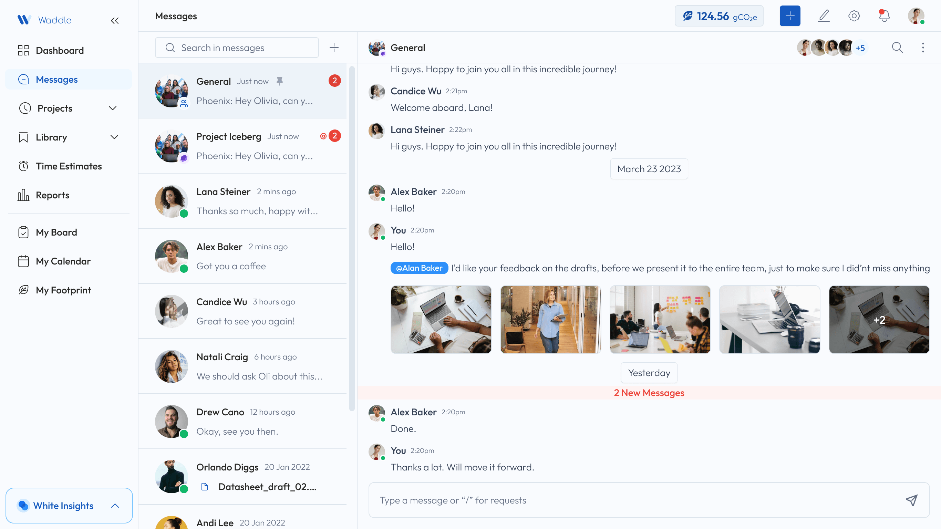Viewport: 941px width, 529px height.
Task: Click the unread badge on General conversation
Action: point(334,81)
